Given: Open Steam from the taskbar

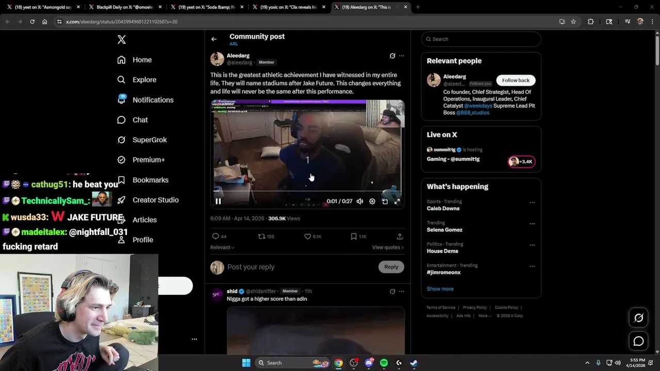Looking at the screenshot, I should tap(414, 363).
